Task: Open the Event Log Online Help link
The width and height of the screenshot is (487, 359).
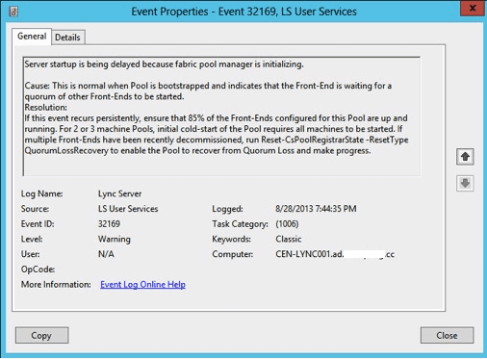Action: pos(142,285)
